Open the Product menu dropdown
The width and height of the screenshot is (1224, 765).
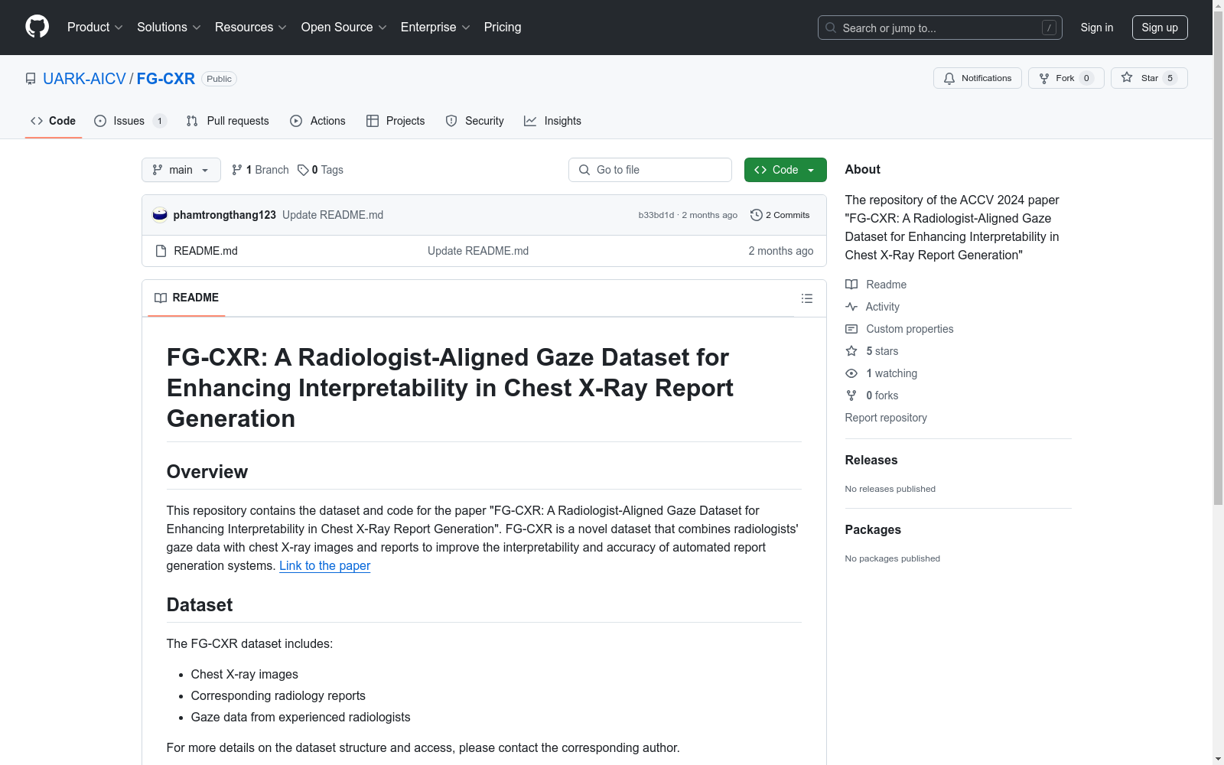click(x=95, y=27)
